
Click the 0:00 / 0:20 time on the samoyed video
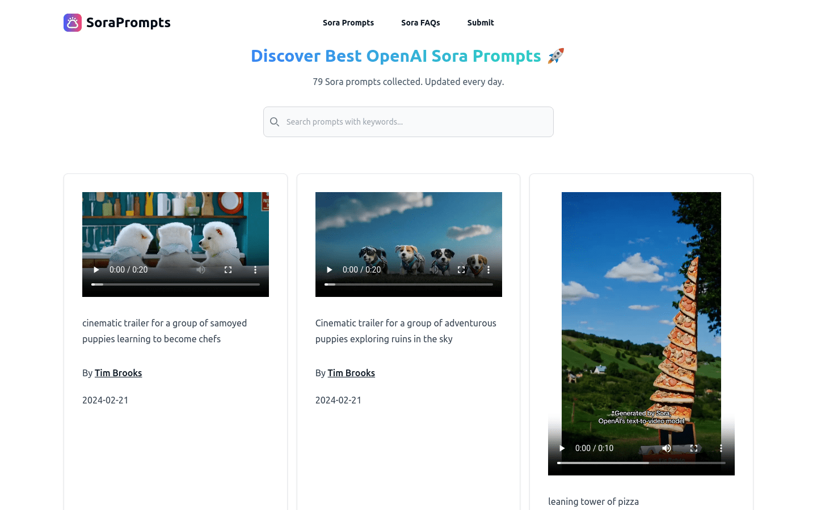click(128, 270)
